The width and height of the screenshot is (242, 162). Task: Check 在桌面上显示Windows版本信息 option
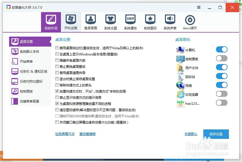coord(57,54)
